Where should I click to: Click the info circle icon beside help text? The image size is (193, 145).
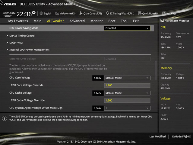coord(5,118)
